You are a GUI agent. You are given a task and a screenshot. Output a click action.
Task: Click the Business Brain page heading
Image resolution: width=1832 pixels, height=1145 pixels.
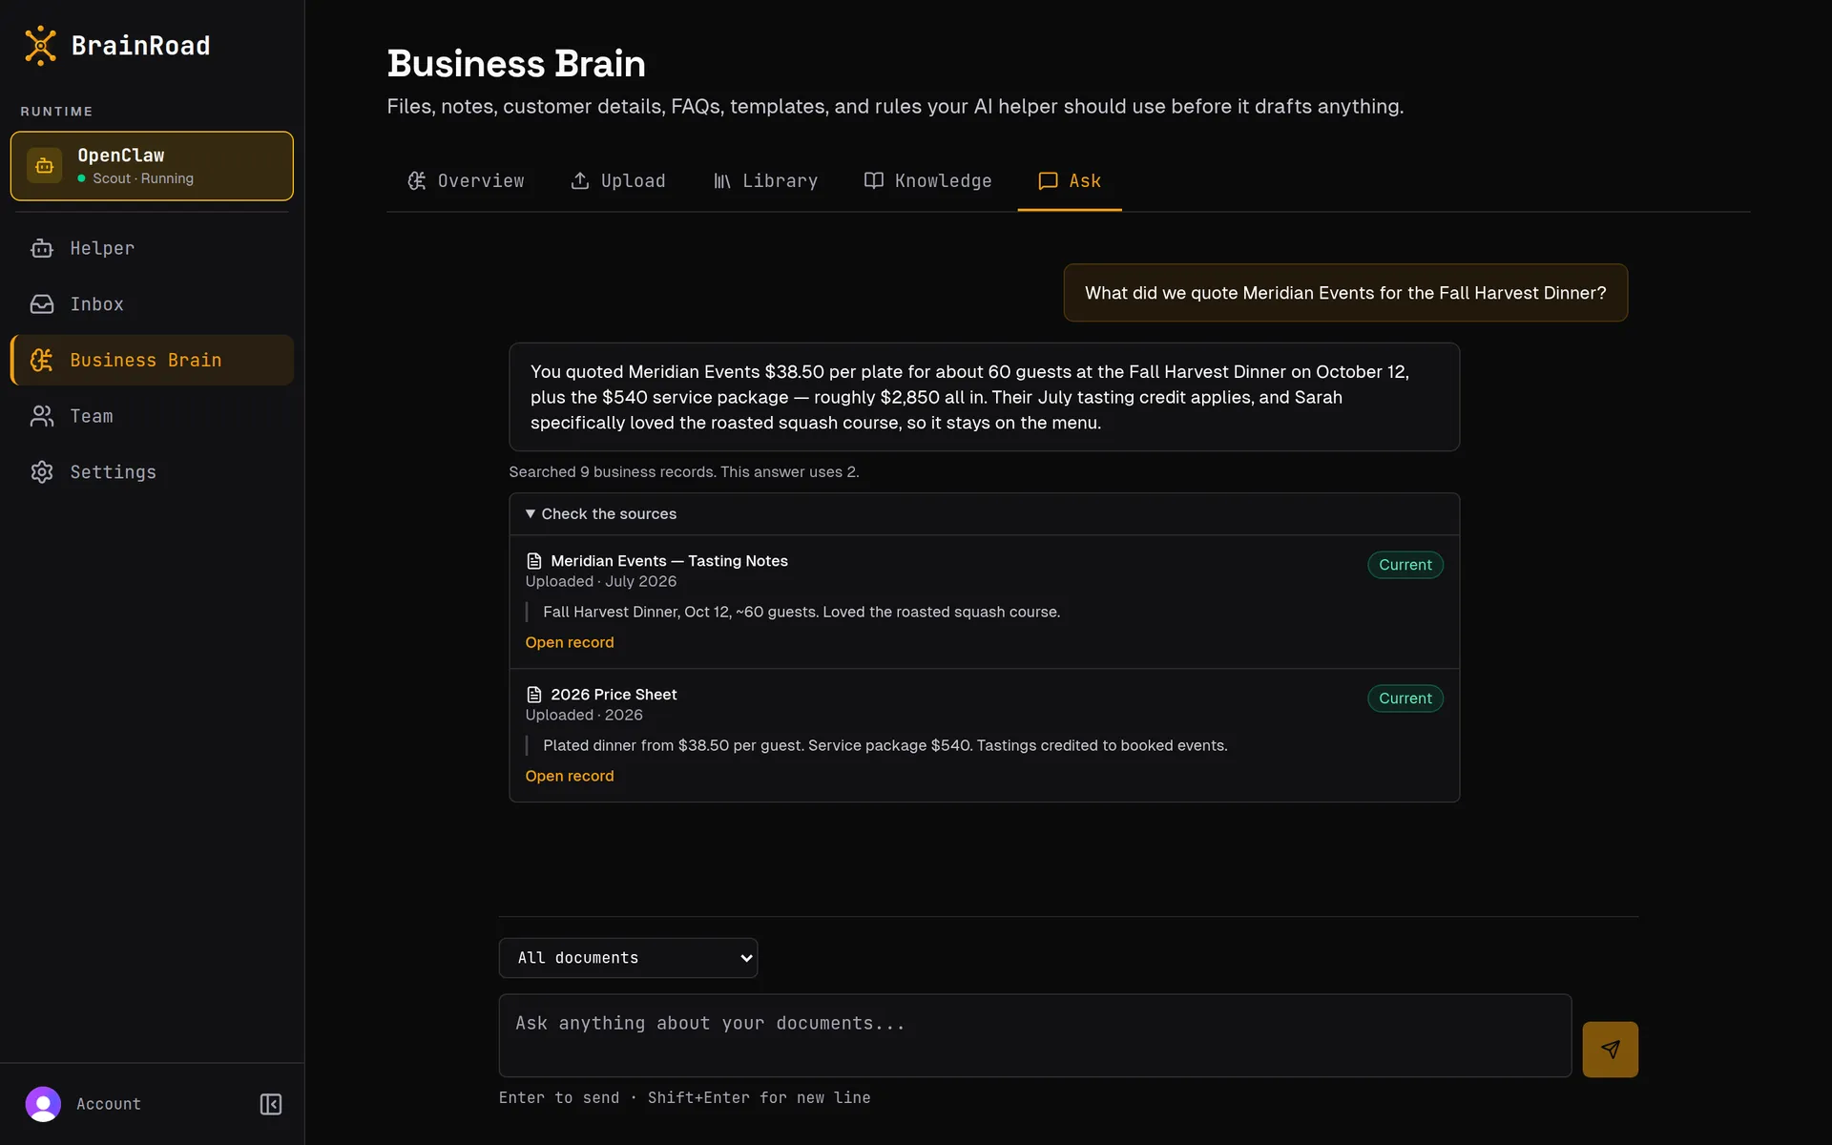516,64
